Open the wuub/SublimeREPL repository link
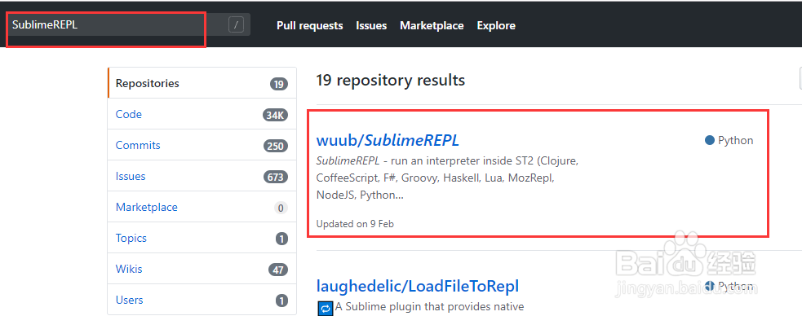Viewport: 802px width, 316px height. (388, 140)
